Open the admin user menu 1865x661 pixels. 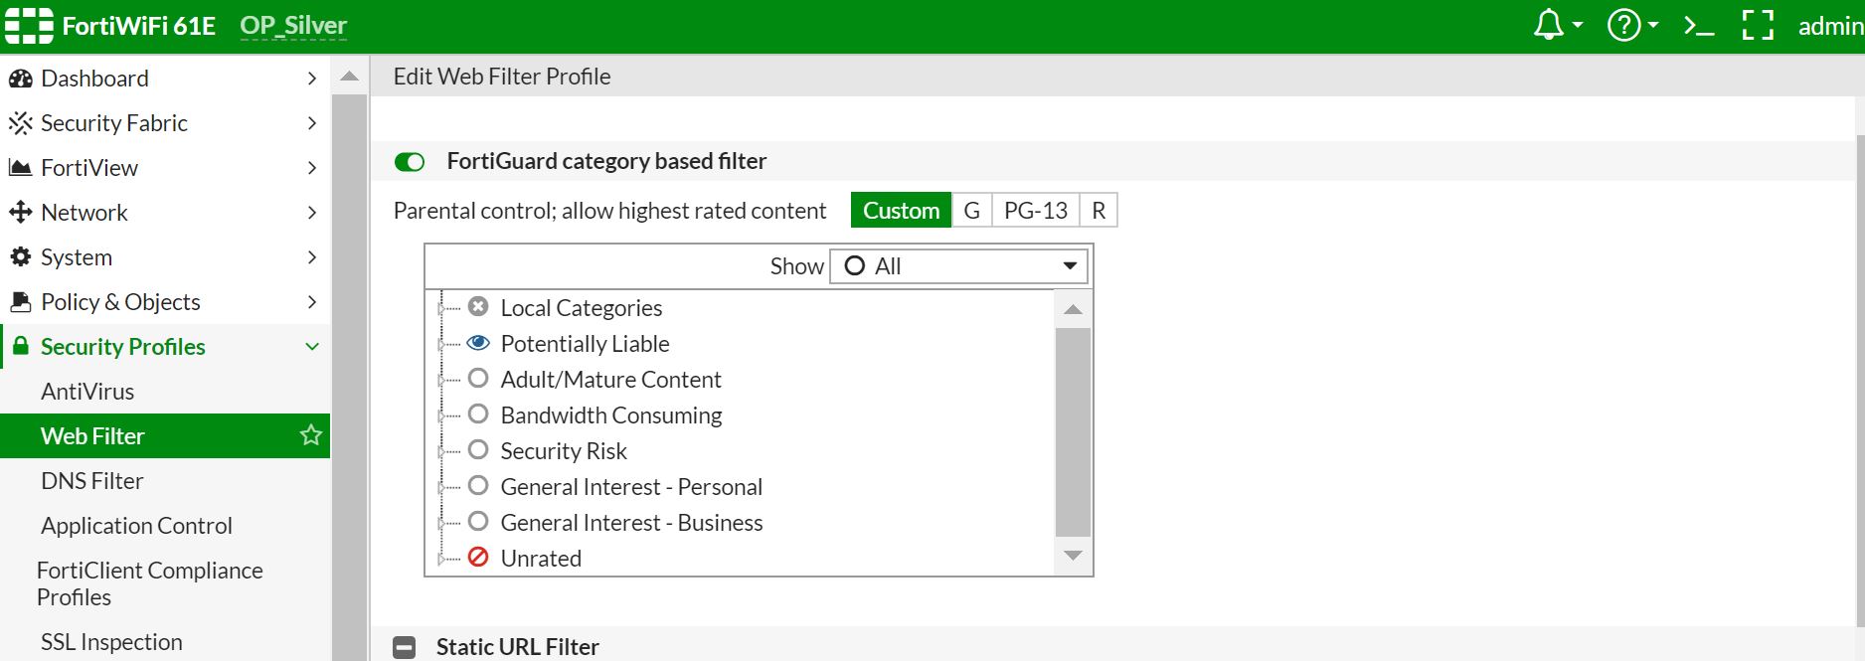tap(1830, 26)
